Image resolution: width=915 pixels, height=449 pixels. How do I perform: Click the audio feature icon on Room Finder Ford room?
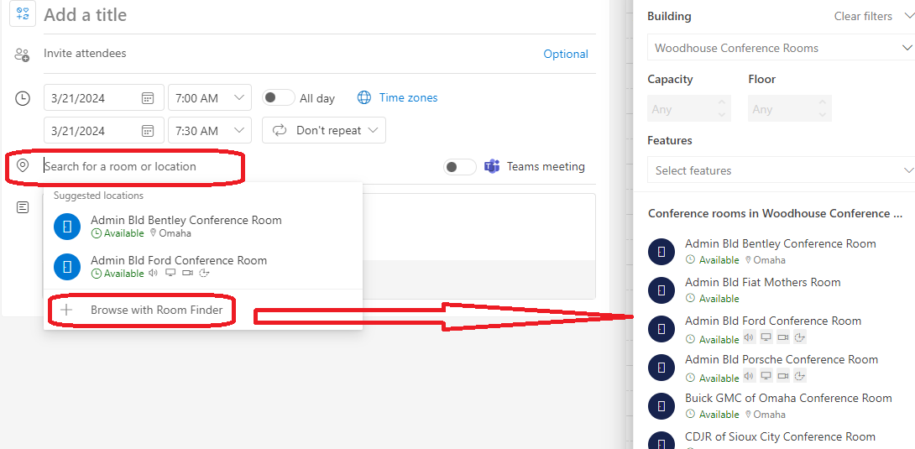(750, 337)
